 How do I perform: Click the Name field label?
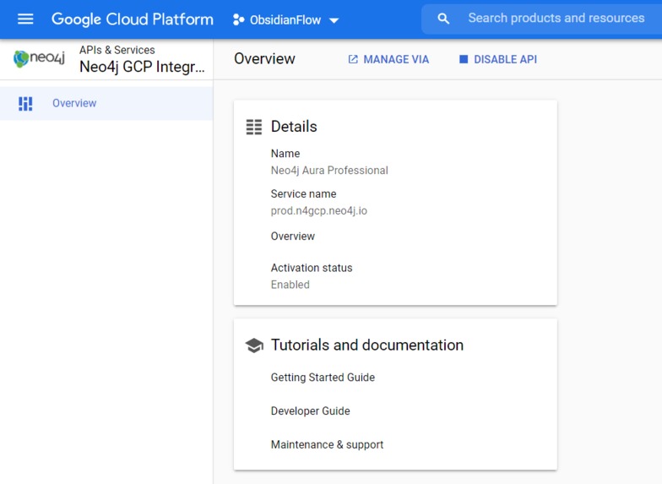(x=285, y=154)
